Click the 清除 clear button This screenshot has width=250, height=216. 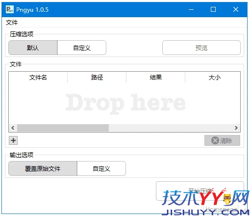point(222,140)
